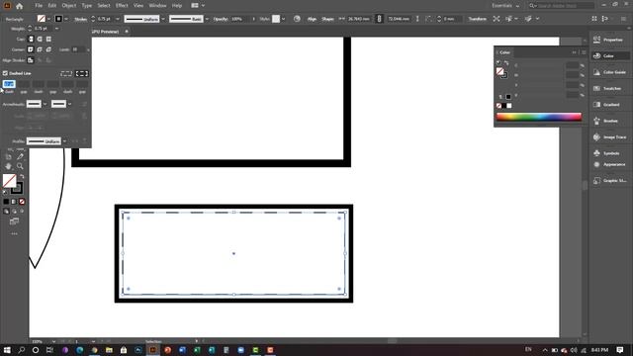Viewport: 633px width, 356px height.
Task: Click the first dash value field
Action: point(9,84)
